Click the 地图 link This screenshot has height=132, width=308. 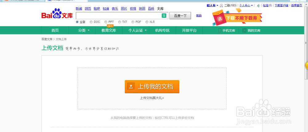(x=142, y=8)
